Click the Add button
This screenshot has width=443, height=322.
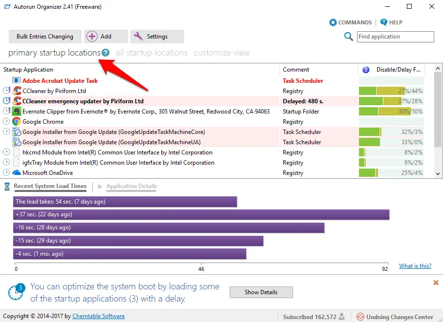pos(106,37)
